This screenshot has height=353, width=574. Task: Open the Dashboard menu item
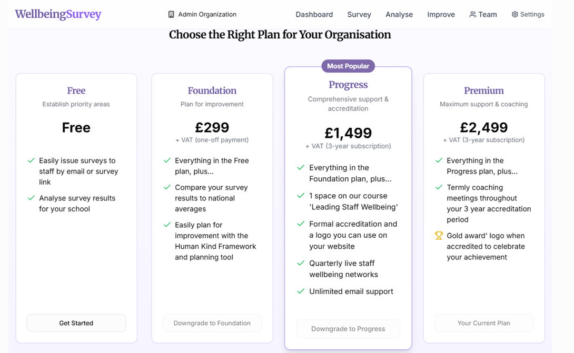314,14
